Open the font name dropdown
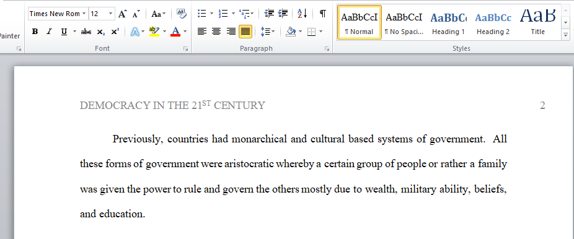The height and width of the screenshot is (239, 574). (84, 14)
